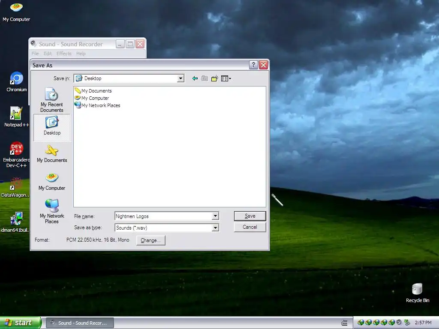Open the idman641build desktop installer icon
This screenshot has width=439, height=329.
click(x=15, y=222)
